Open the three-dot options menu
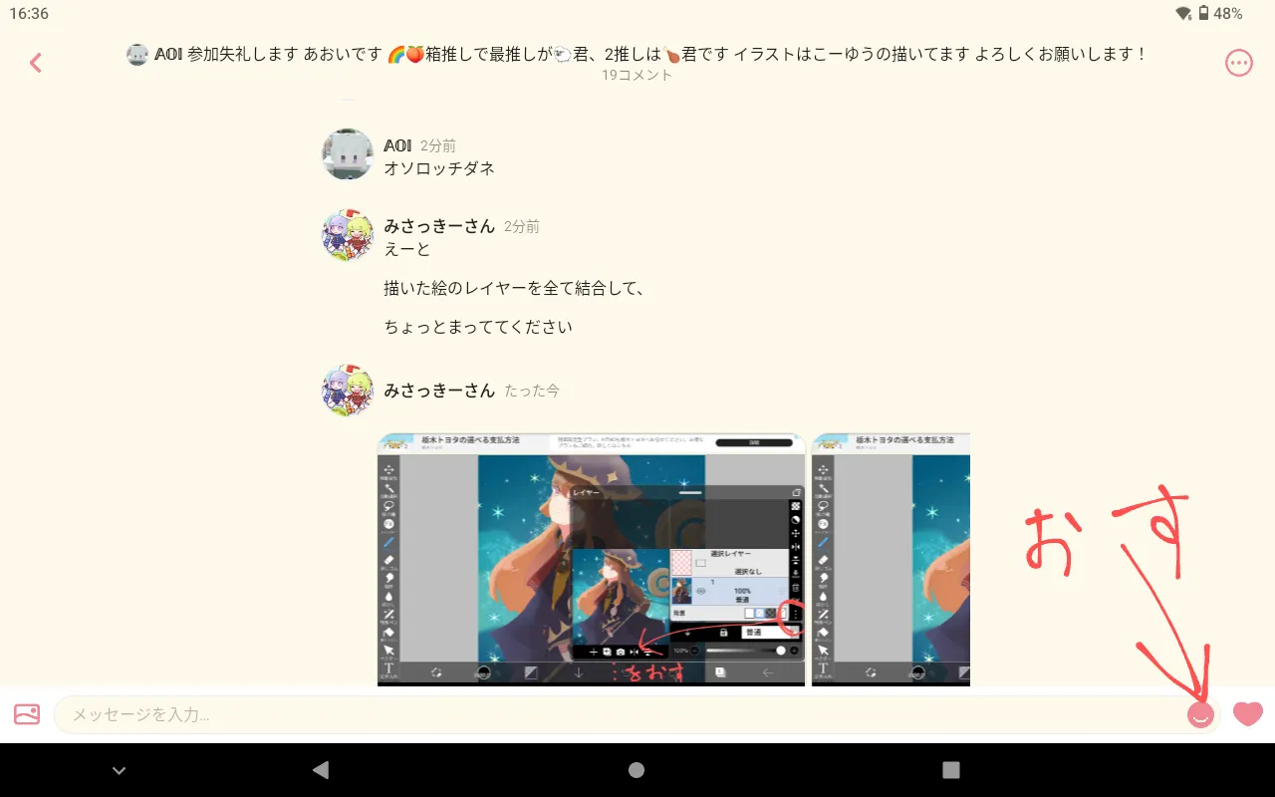The width and height of the screenshot is (1275, 797). click(x=1238, y=63)
